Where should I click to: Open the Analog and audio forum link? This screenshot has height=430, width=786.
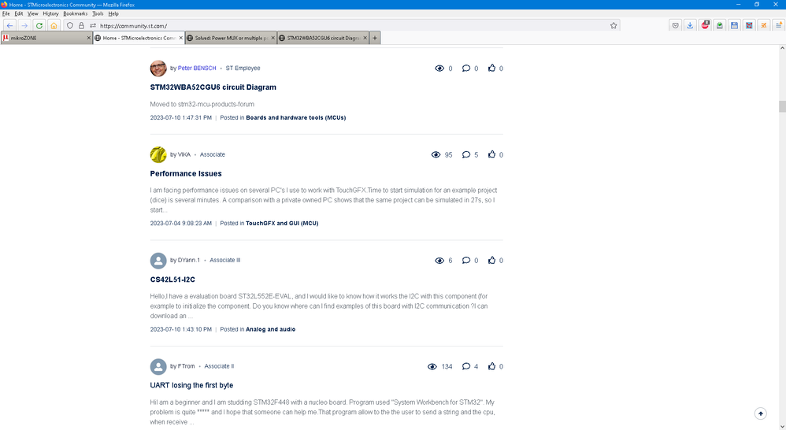pyautogui.click(x=271, y=329)
